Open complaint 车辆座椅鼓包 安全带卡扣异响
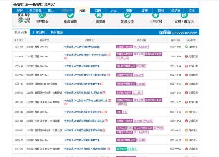Image resolution: width=219 pixels, height=157 pixels. point(86,55)
